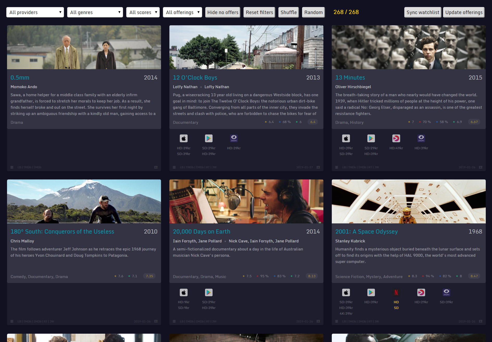Click director name Stanley Kubrick

350,241
